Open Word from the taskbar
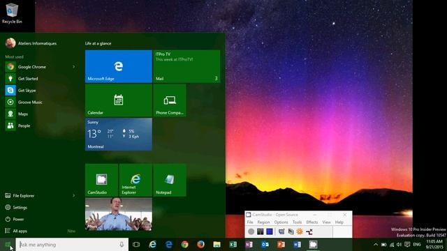Image resolution: width=447 pixels, height=251 pixels. click(297, 245)
